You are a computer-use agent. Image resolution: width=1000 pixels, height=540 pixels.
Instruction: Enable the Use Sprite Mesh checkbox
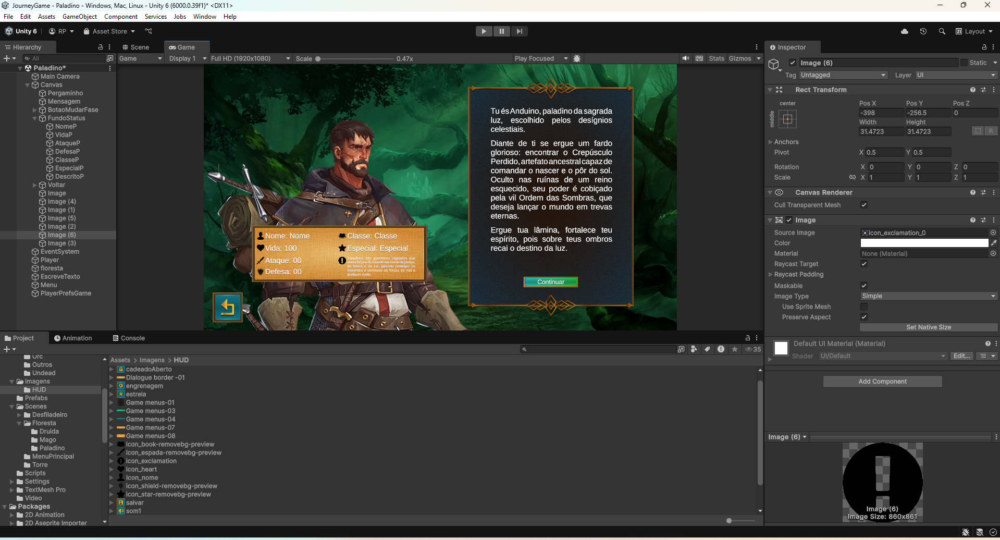click(x=864, y=306)
